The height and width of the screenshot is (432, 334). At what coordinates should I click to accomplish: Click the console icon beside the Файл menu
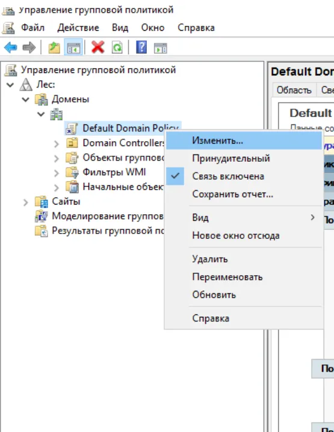coord(8,28)
